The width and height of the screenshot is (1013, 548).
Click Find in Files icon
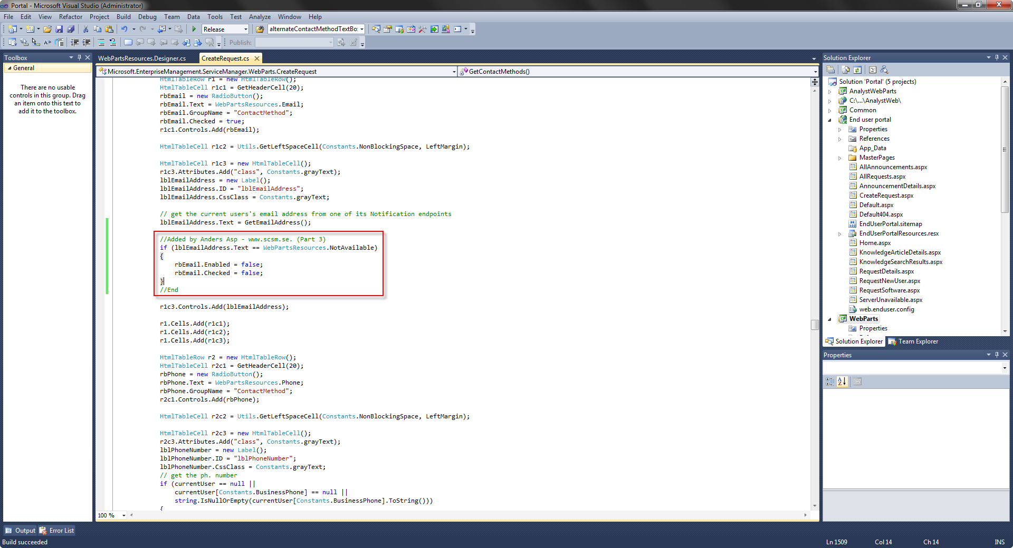260,29
